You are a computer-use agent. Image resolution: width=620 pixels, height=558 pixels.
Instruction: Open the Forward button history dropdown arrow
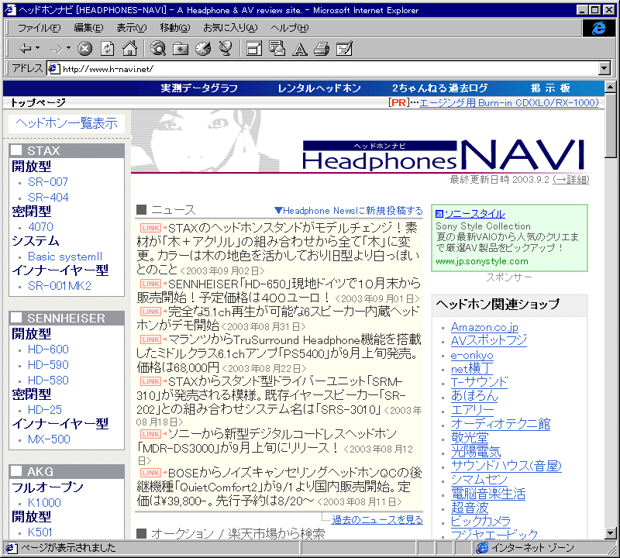[x=68, y=48]
